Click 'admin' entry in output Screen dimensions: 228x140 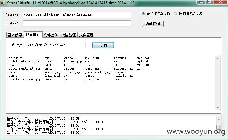pyautogui.click(x=13, y=65)
